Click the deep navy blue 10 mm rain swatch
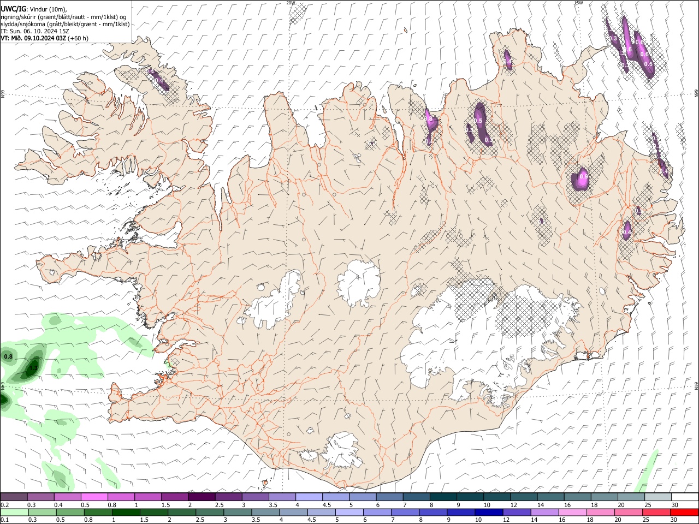 488,512
